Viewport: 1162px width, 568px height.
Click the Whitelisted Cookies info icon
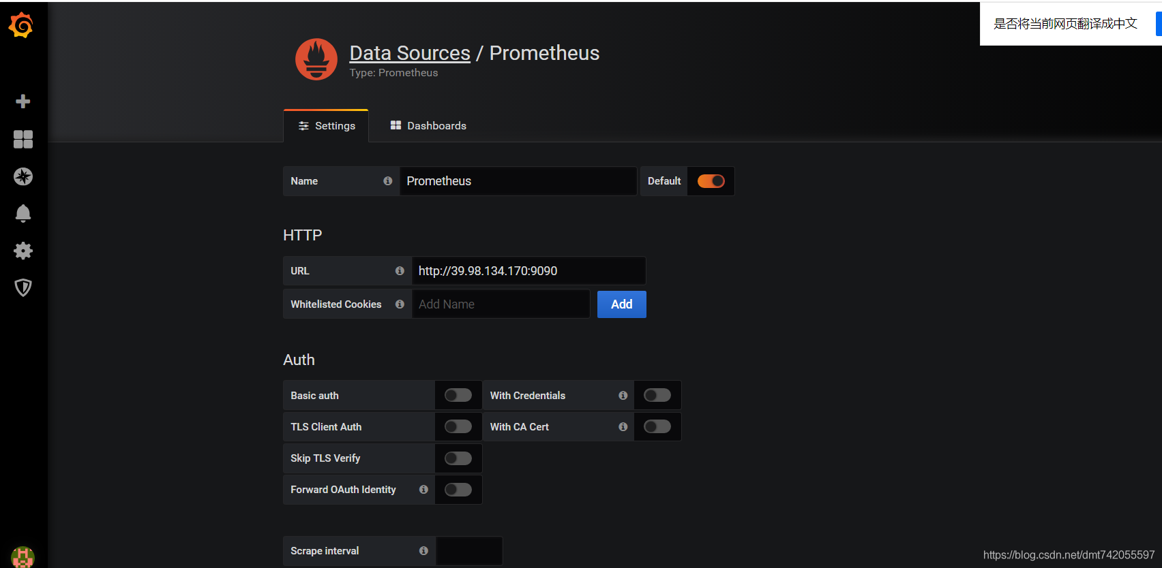(x=400, y=304)
